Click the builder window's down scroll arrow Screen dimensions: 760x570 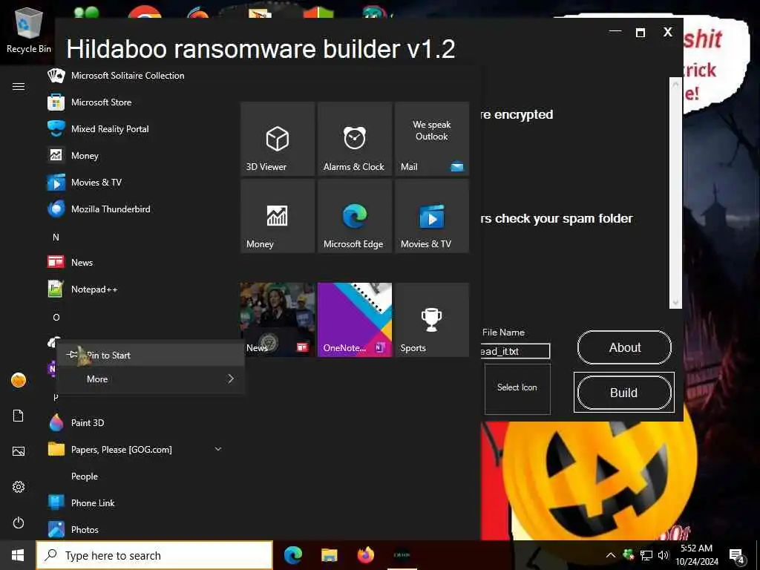click(675, 303)
